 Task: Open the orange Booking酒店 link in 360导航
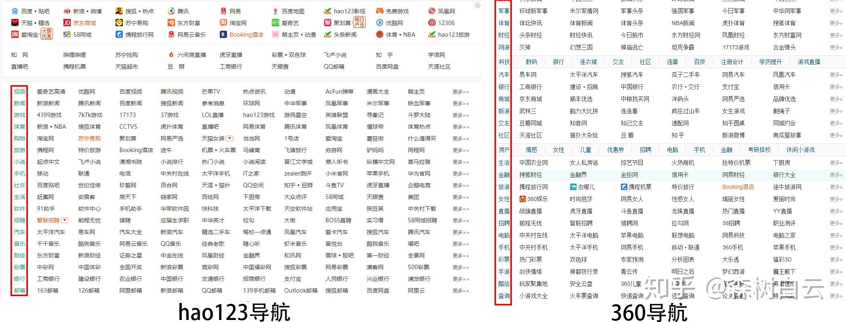coord(738,187)
